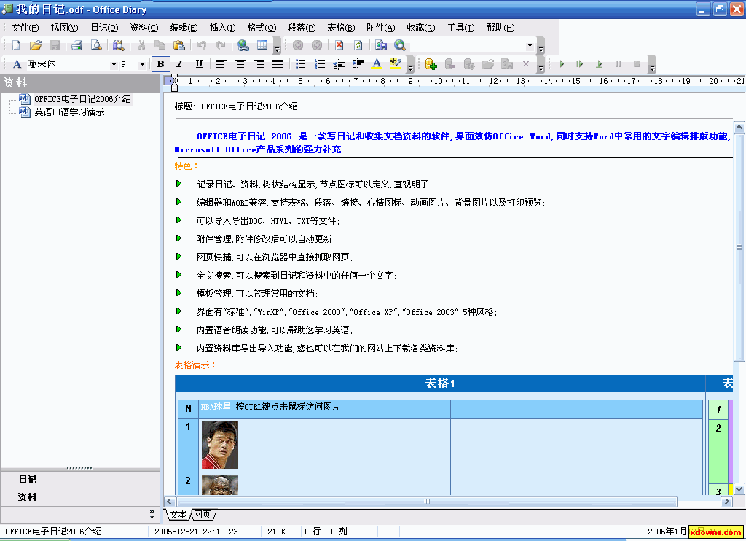Viewport: 746px width, 541px height.
Task: Click the step-play reading icon
Action: coord(579,64)
